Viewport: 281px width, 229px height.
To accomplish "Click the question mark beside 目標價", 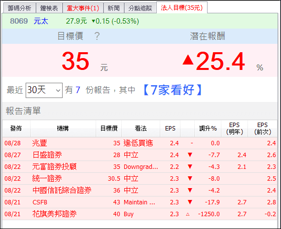I will 97,36.
